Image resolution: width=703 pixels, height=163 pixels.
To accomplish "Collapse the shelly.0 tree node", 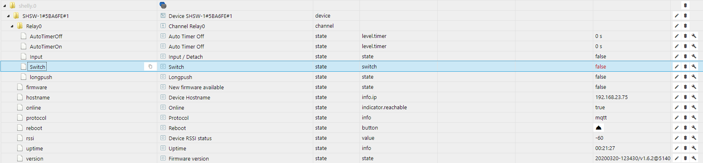I will (x=5, y=6).
